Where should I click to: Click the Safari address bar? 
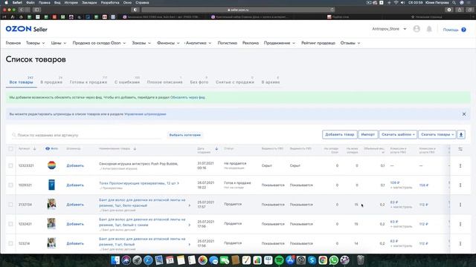238,10
